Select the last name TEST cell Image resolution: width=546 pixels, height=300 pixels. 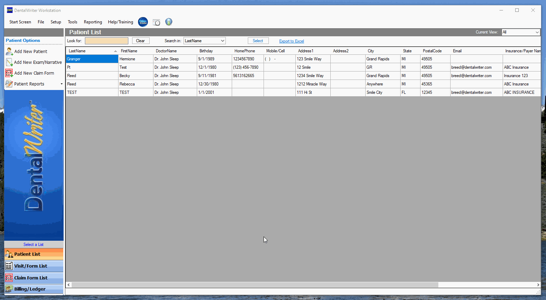[x=92, y=92]
